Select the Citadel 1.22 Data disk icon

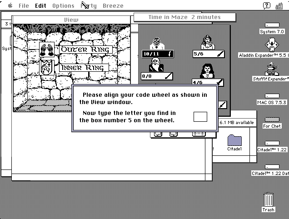click(272, 167)
